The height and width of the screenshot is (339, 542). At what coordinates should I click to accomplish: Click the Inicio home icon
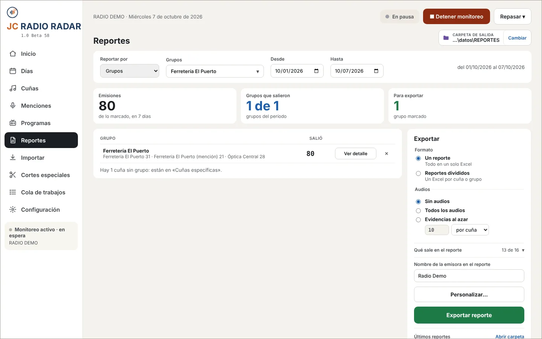pos(13,54)
